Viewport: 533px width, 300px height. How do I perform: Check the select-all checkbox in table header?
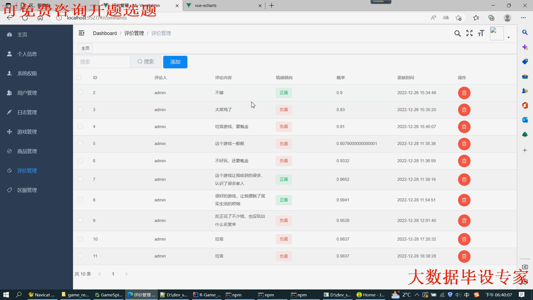click(x=79, y=77)
